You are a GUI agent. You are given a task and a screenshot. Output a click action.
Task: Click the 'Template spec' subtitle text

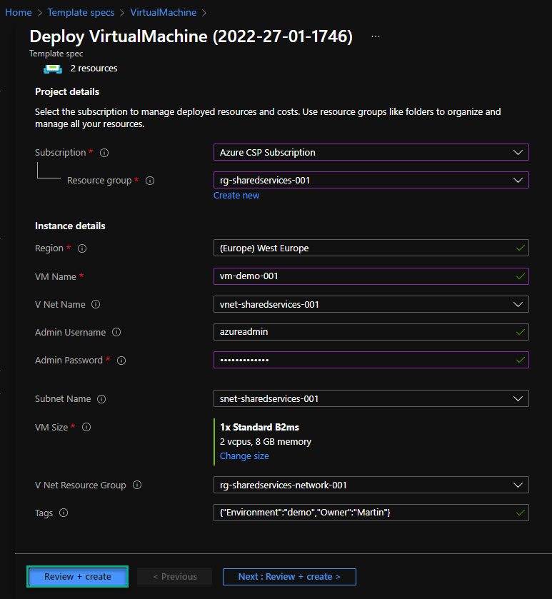click(x=56, y=54)
